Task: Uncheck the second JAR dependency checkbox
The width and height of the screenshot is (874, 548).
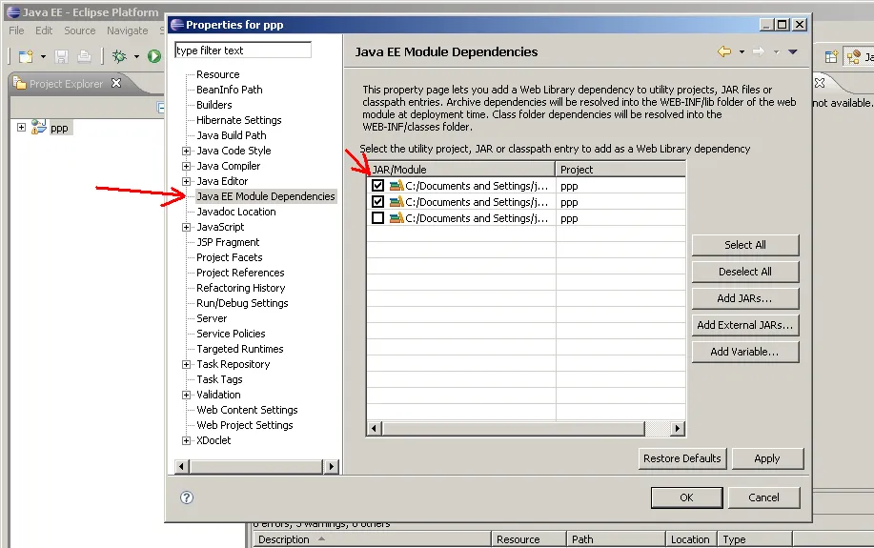Action: click(378, 202)
